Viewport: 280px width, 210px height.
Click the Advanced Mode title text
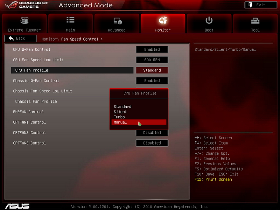tap(85, 5)
